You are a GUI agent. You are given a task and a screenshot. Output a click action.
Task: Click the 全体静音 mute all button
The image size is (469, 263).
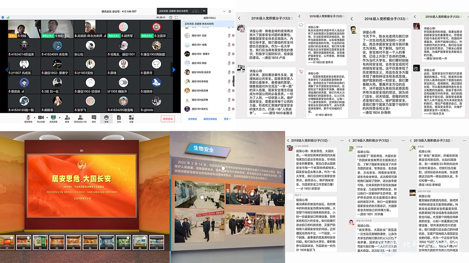pos(193,119)
